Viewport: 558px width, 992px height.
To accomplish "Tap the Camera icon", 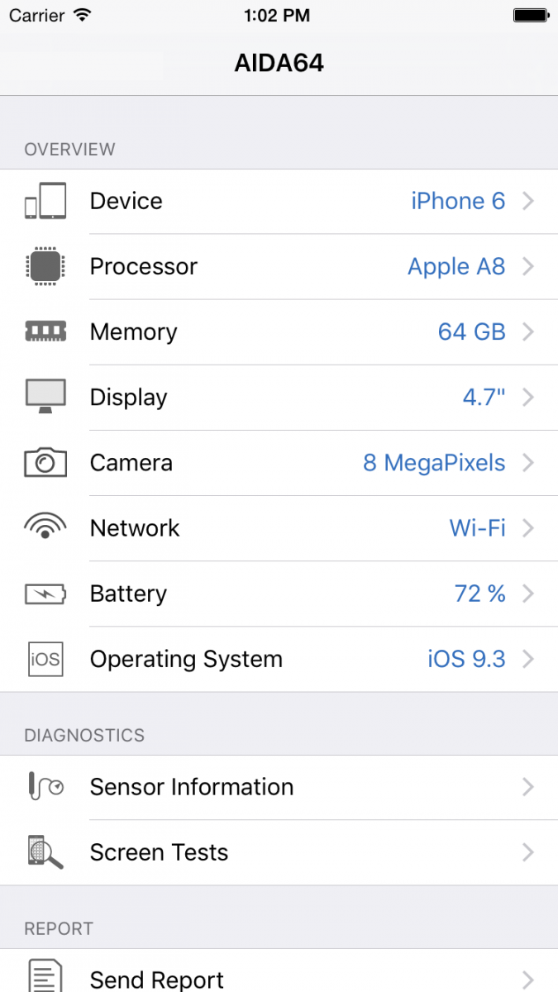I will click(45, 462).
